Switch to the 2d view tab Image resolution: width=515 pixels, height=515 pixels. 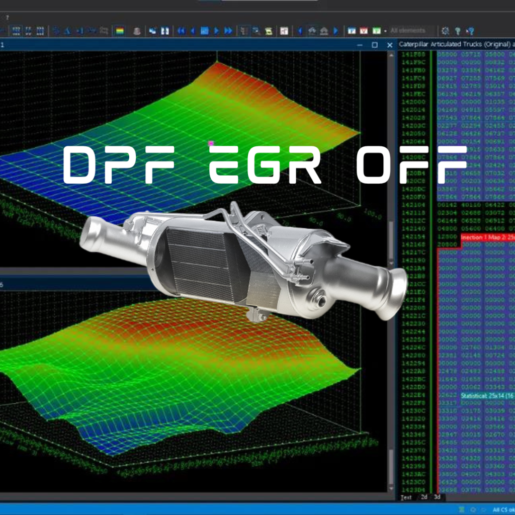tap(423, 497)
